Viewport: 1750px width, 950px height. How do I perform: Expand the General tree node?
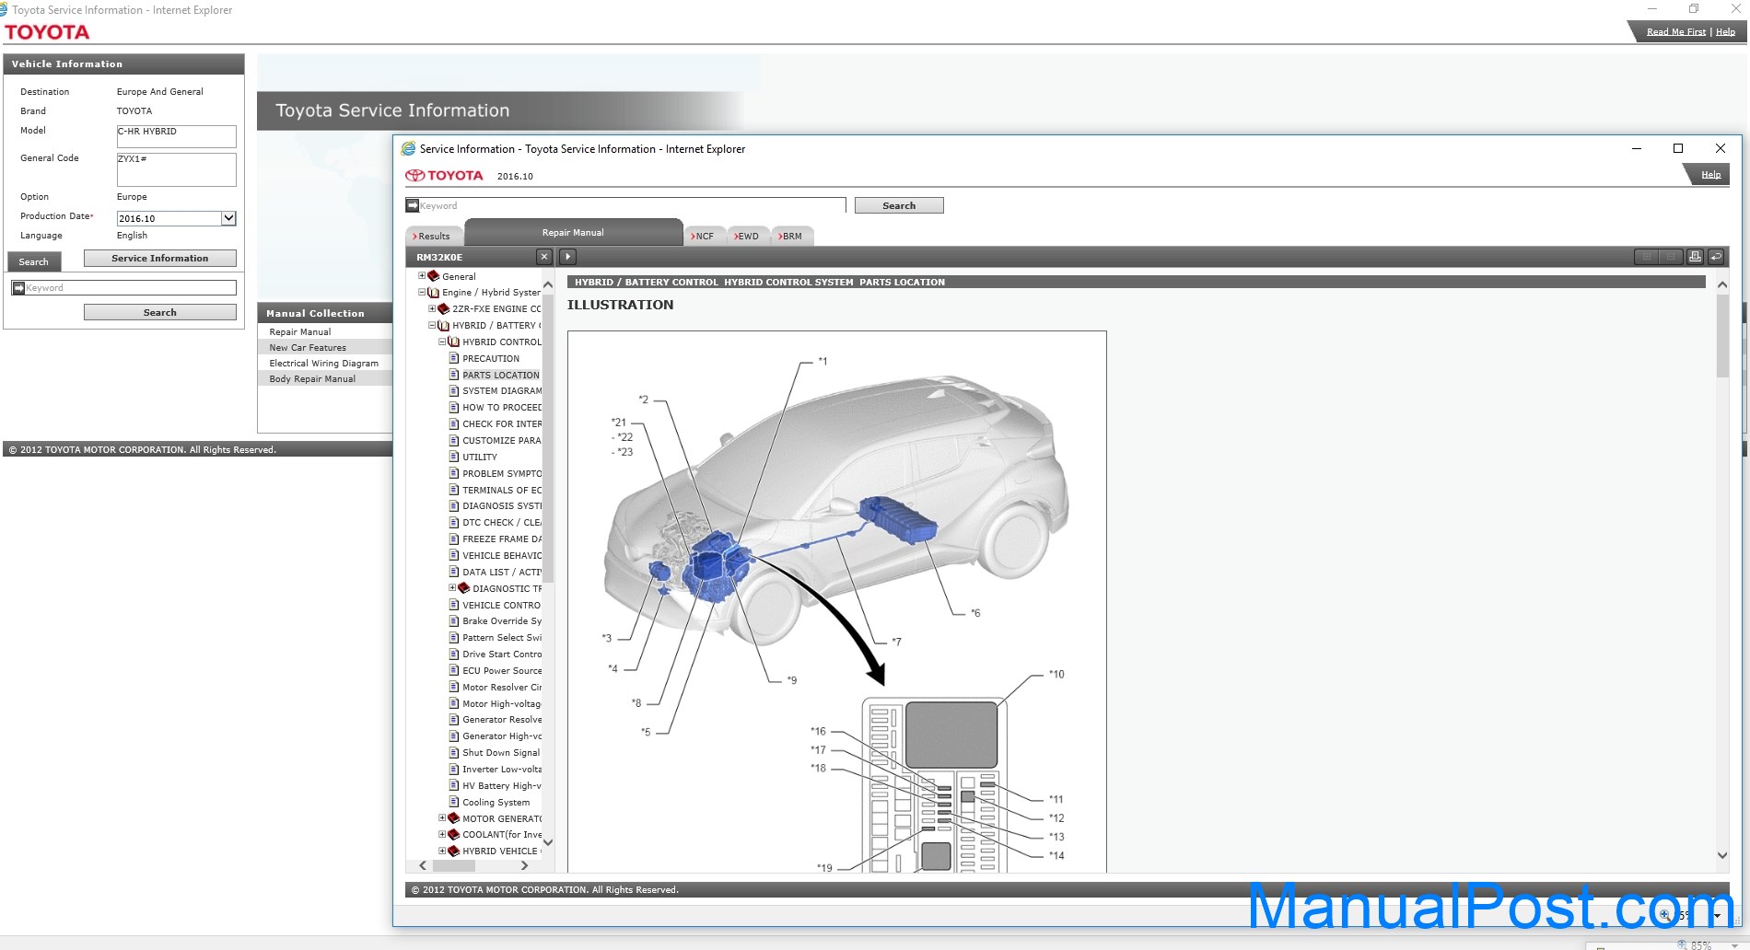(422, 276)
